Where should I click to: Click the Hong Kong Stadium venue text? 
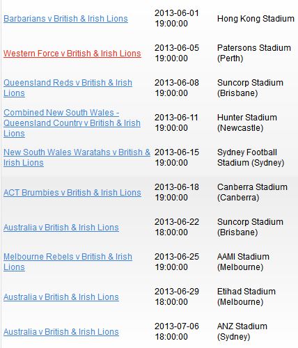click(x=256, y=19)
